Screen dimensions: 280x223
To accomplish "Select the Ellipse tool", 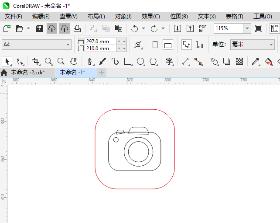I will point(141,61).
